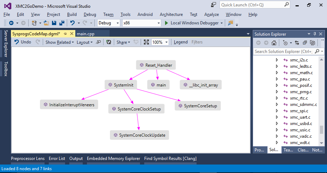The width and height of the screenshot is (327, 173).
Task: Open the Error List tab
Action: (57, 159)
